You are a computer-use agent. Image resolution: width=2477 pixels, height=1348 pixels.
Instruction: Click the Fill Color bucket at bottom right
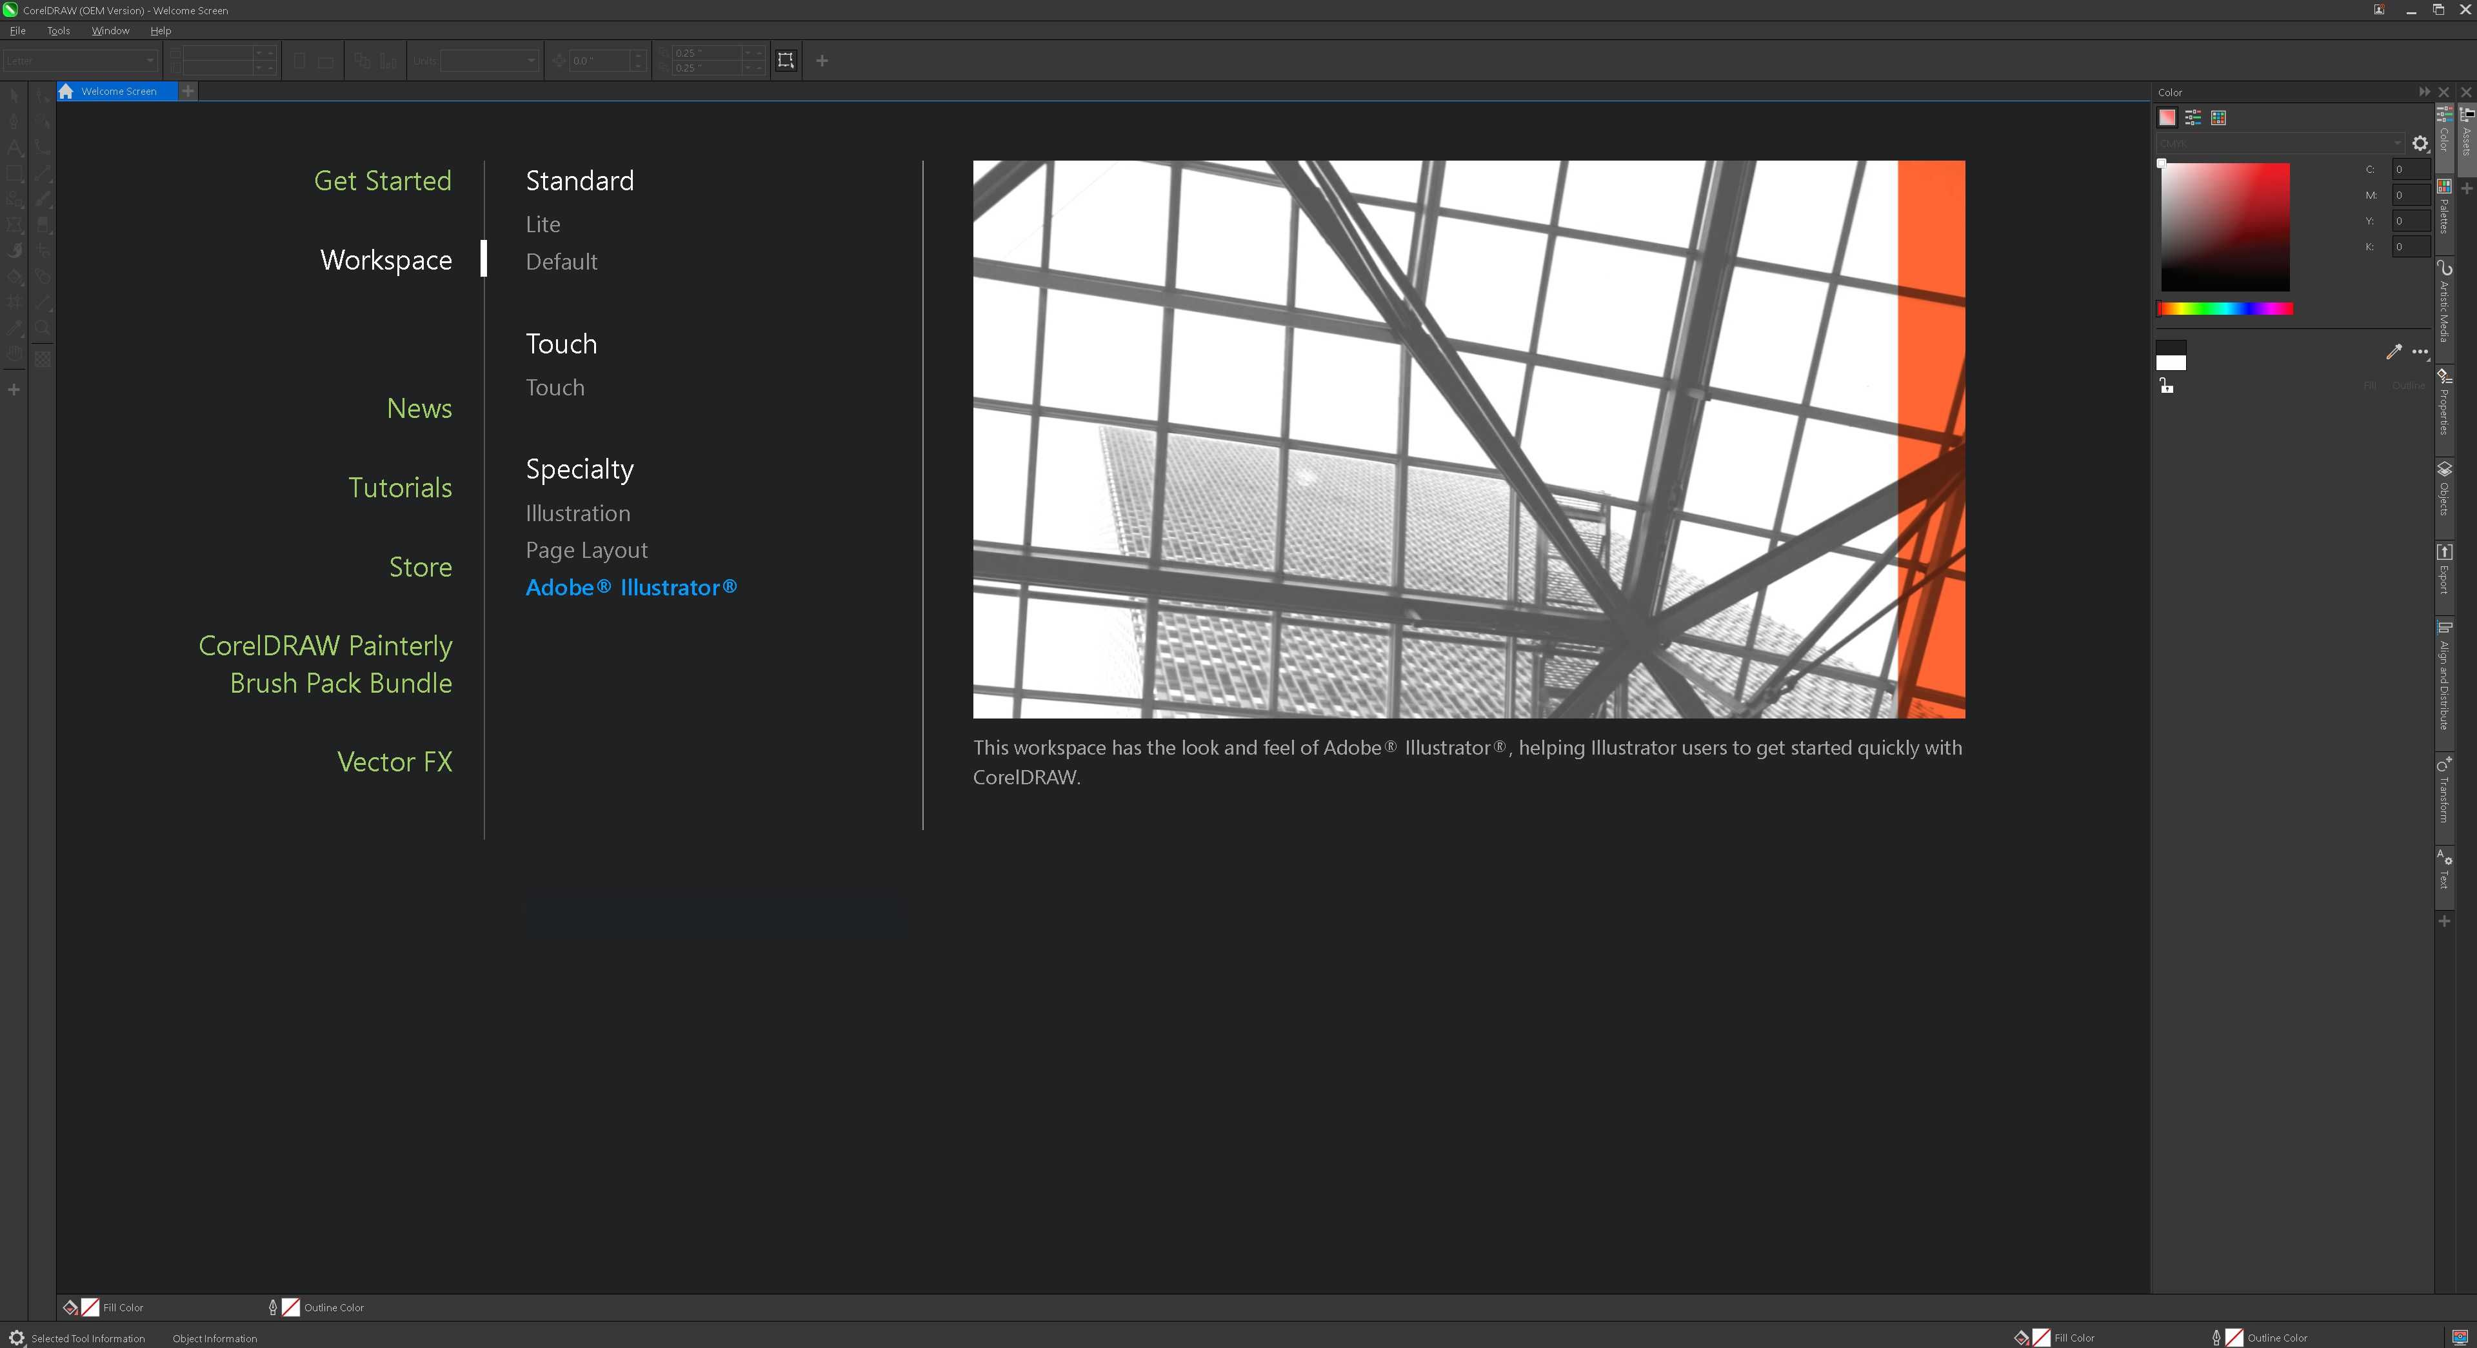pos(2021,1338)
